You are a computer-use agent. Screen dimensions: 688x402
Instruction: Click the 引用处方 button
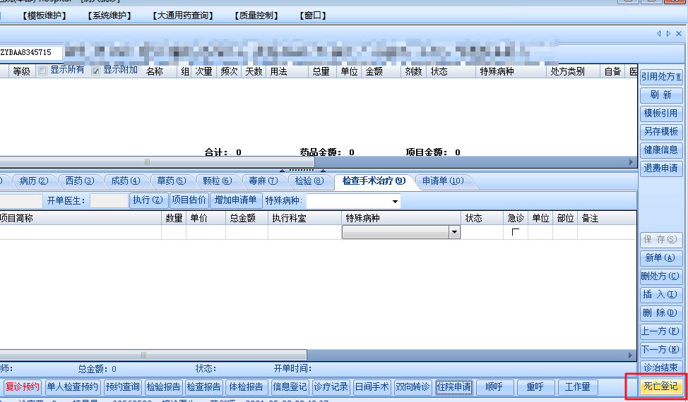pyautogui.click(x=660, y=77)
